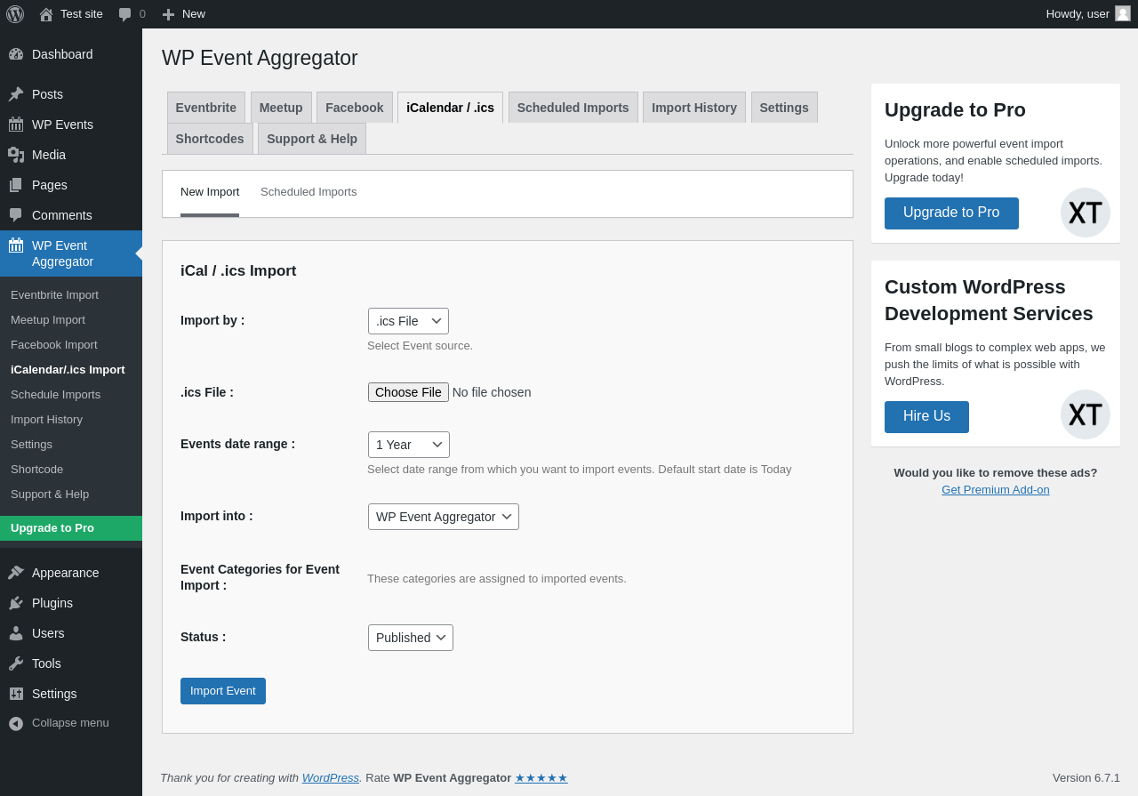Open Tools via the wrench icon
The width and height of the screenshot is (1138, 796).
[x=16, y=663]
